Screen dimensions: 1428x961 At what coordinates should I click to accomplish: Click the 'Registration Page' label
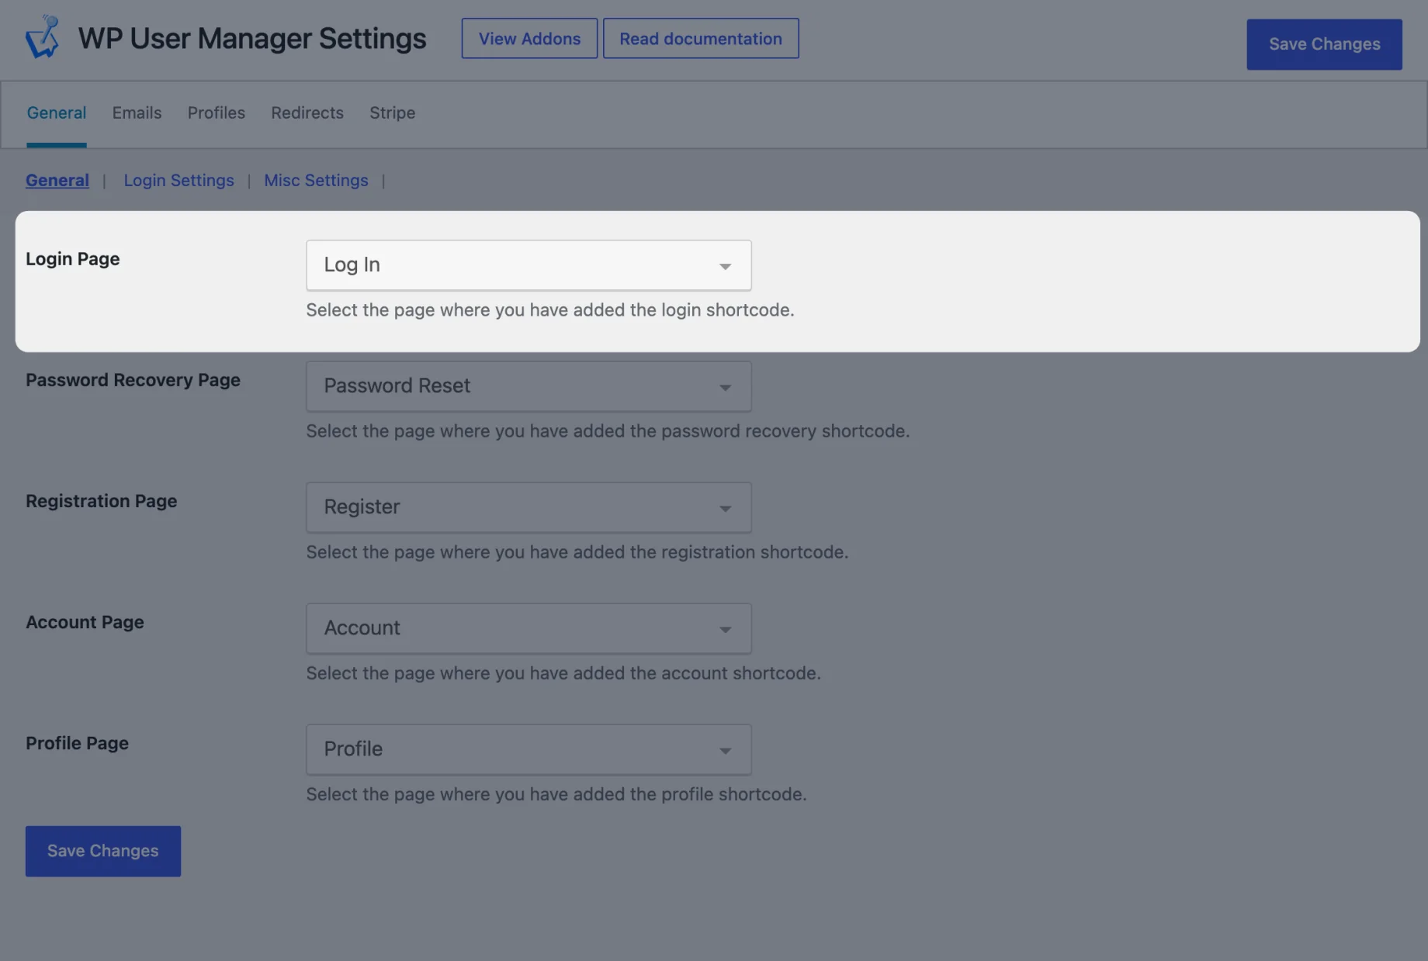(102, 501)
